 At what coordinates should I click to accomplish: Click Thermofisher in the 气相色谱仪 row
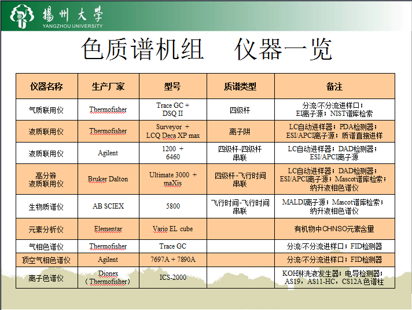pyautogui.click(x=108, y=246)
